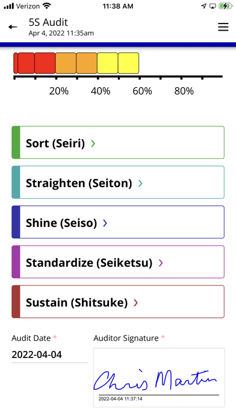The image size is (236, 419).
Task: Tap the screen mirroring status icon
Action: click(x=213, y=6)
